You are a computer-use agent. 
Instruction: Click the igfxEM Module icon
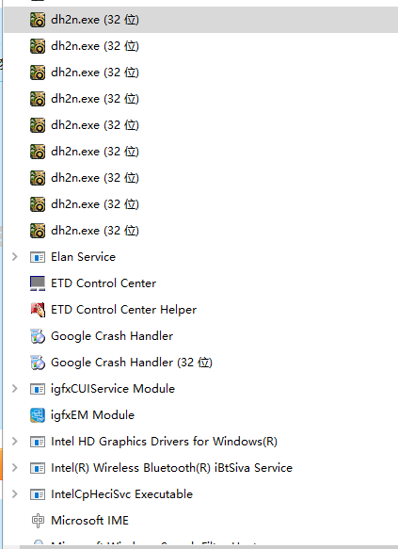[x=38, y=415]
